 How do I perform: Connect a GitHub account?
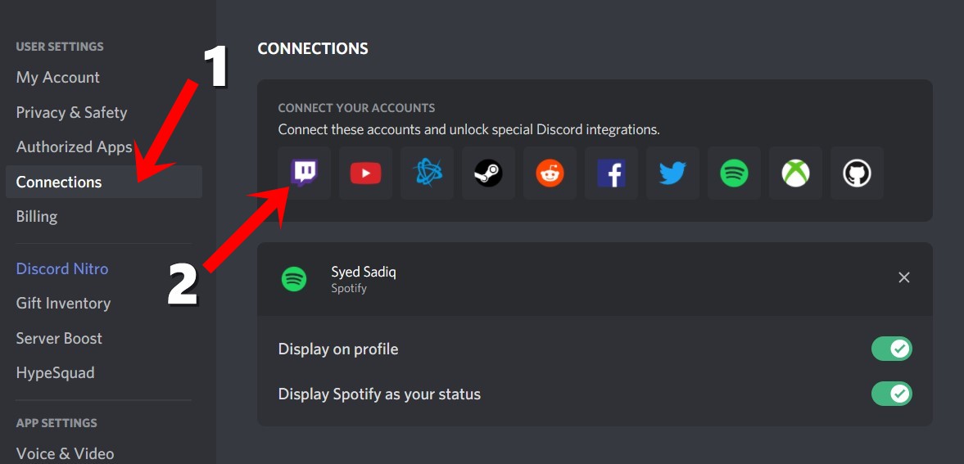pyautogui.click(x=857, y=173)
